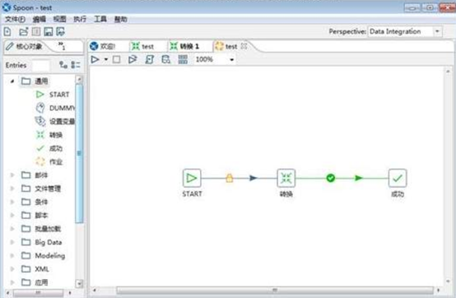Click the Save As icon in the main toolbar

pos(60,31)
